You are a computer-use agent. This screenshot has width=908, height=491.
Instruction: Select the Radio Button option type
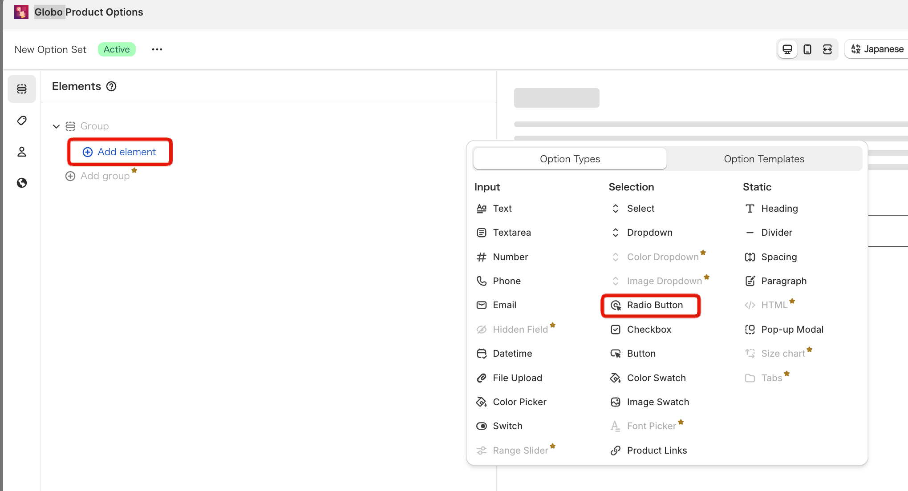coord(654,305)
